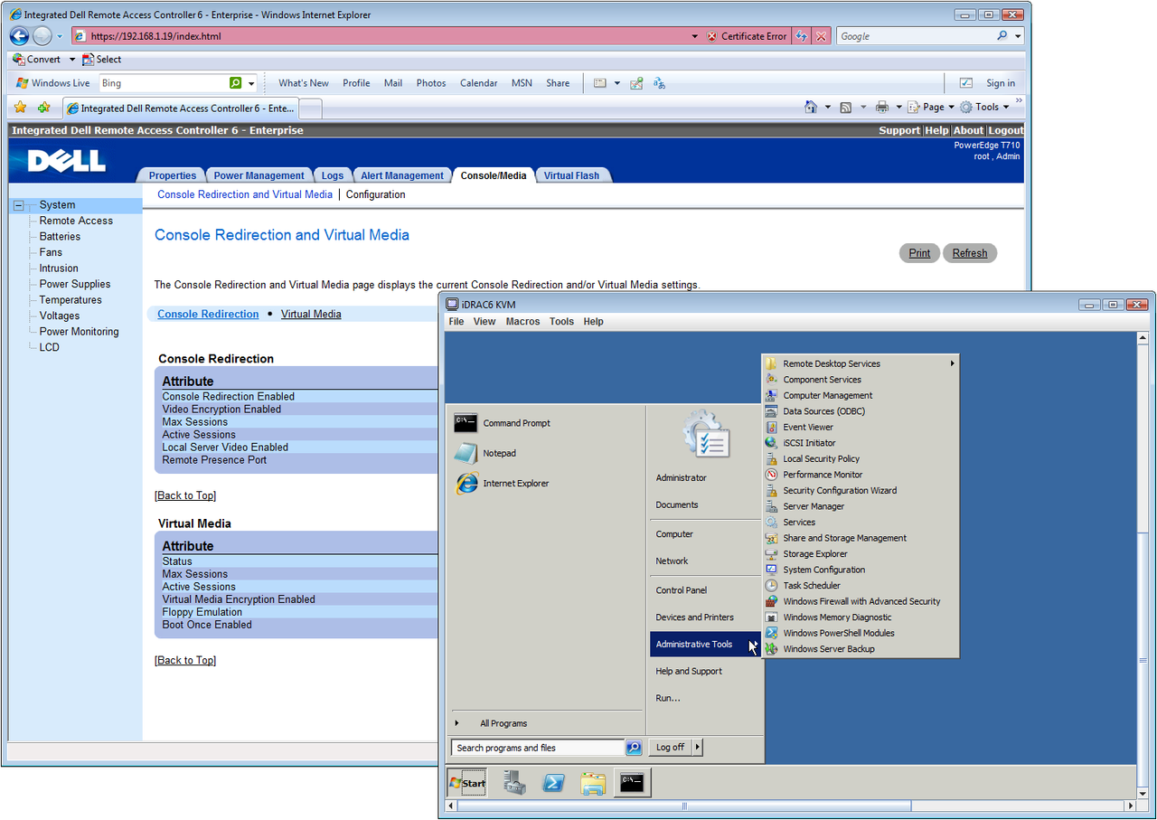Open the Logs tab

point(332,175)
